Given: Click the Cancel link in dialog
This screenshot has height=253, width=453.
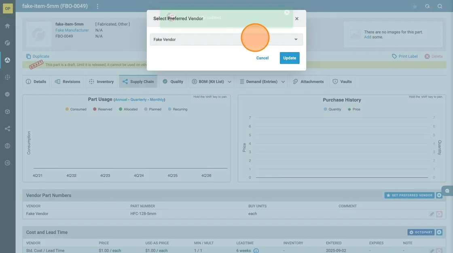Looking at the screenshot, I should click(x=262, y=58).
